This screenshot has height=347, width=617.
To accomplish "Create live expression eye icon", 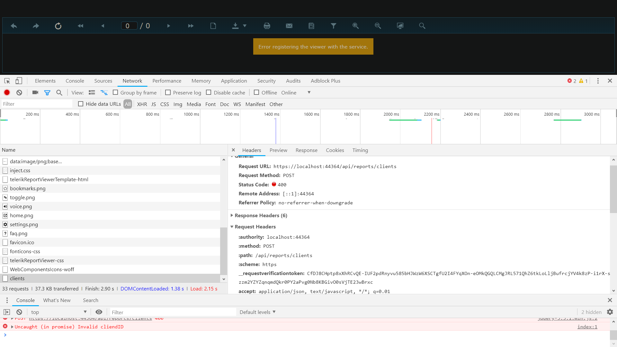I will (99, 312).
